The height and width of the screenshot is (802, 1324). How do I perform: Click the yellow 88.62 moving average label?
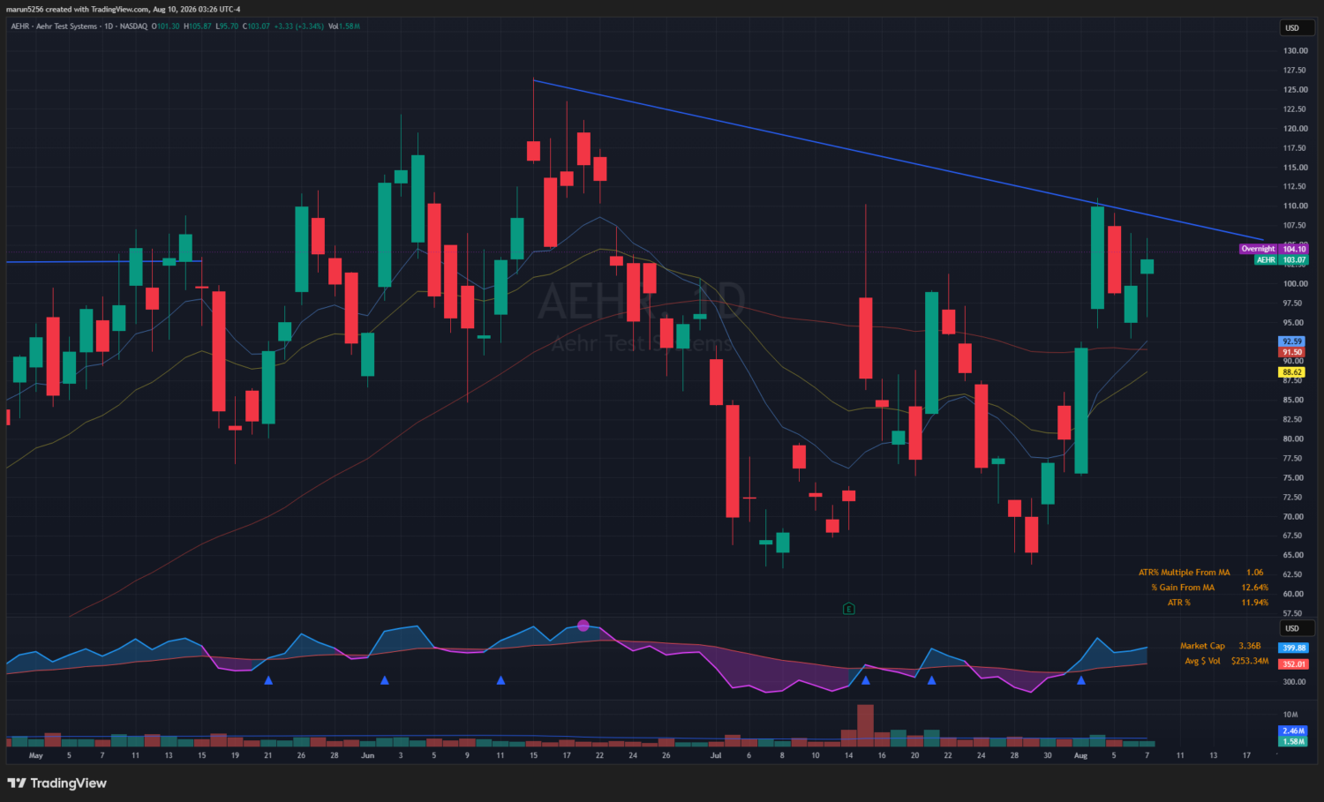pyautogui.click(x=1292, y=372)
